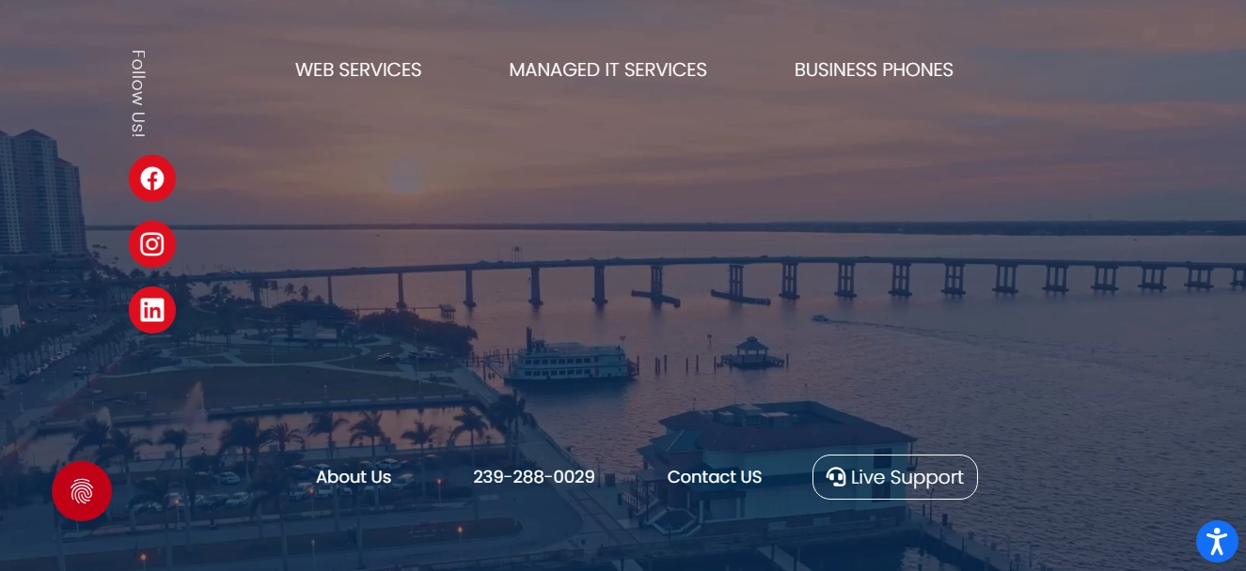
Task: Open the Instagram social icon
Action: (x=152, y=244)
